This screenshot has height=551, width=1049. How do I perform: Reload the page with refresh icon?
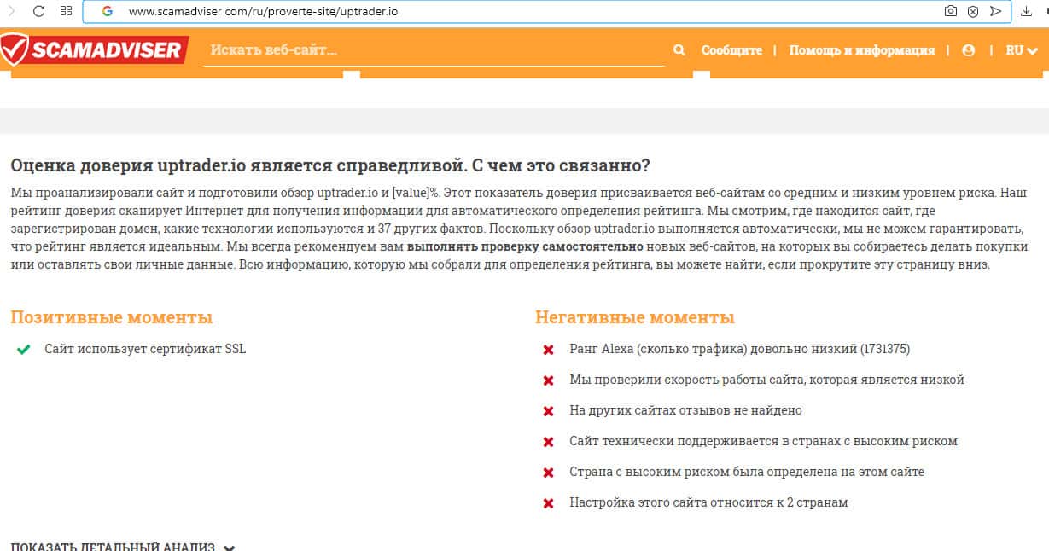click(x=38, y=11)
